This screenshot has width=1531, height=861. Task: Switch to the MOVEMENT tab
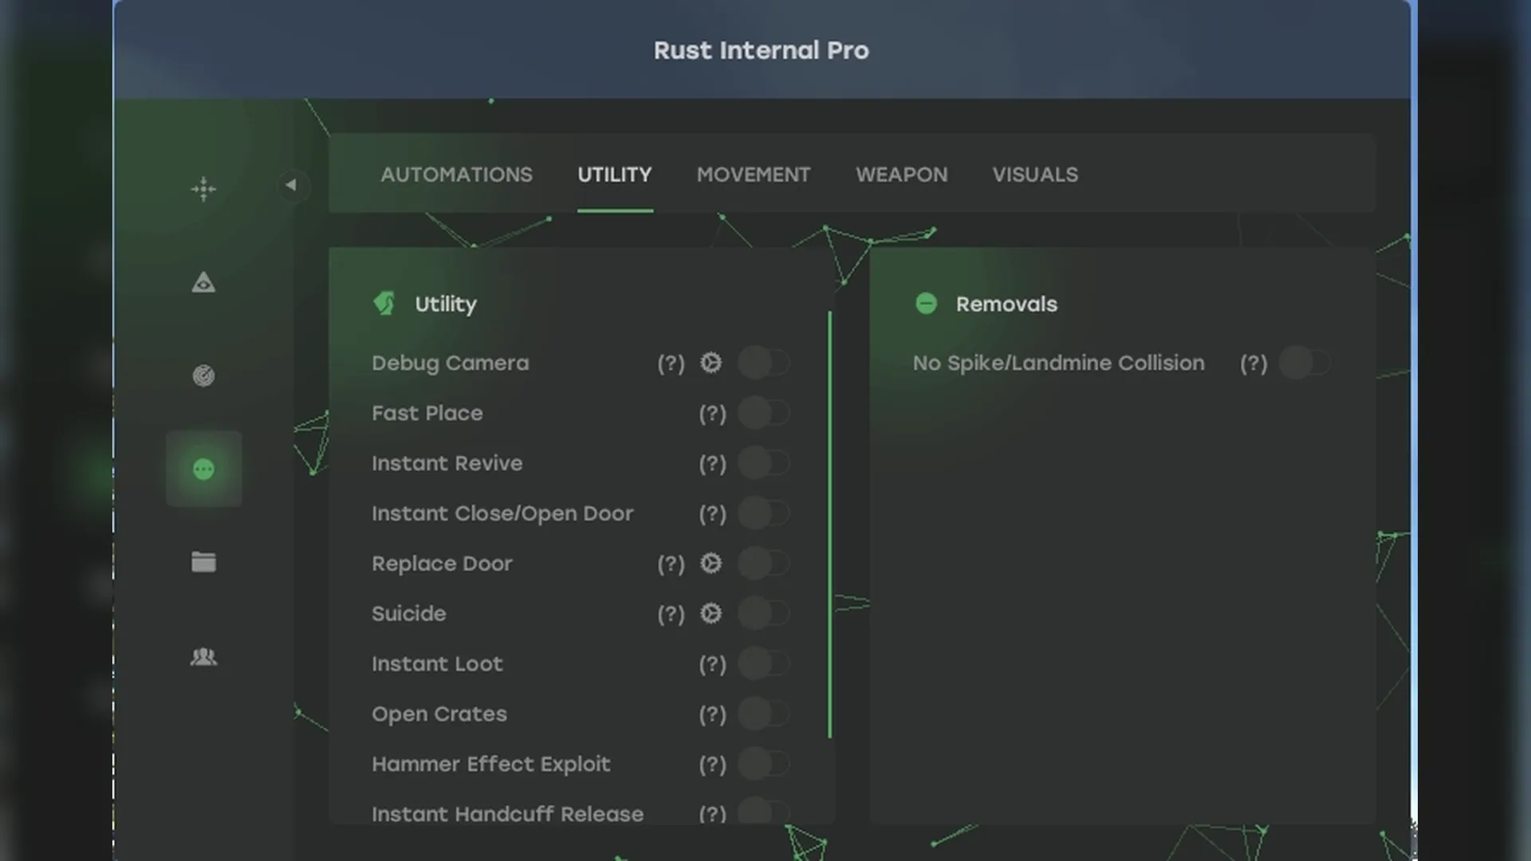click(753, 175)
